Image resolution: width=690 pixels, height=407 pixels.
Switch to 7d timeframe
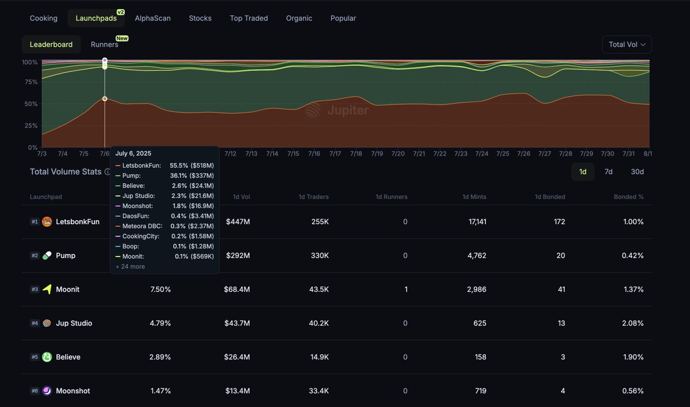pyautogui.click(x=608, y=172)
